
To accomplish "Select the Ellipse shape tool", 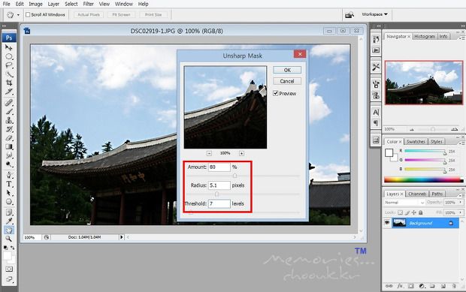I will coord(9,202).
